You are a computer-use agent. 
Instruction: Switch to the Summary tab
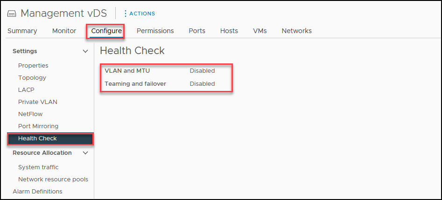[x=22, y=31]
